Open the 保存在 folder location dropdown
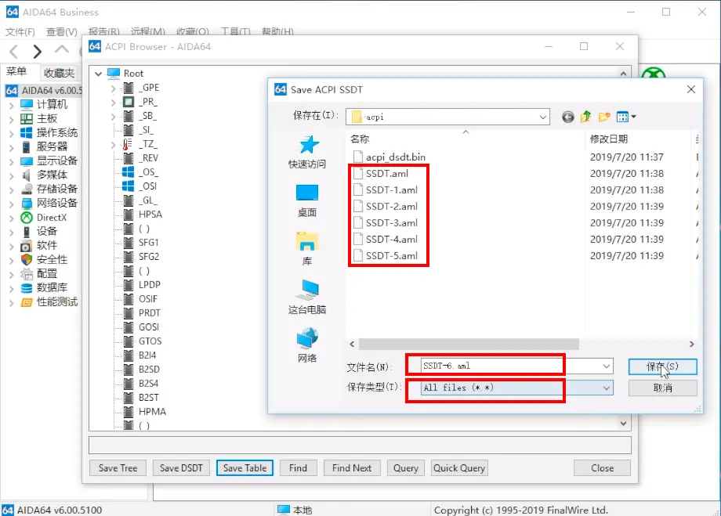 543,117
